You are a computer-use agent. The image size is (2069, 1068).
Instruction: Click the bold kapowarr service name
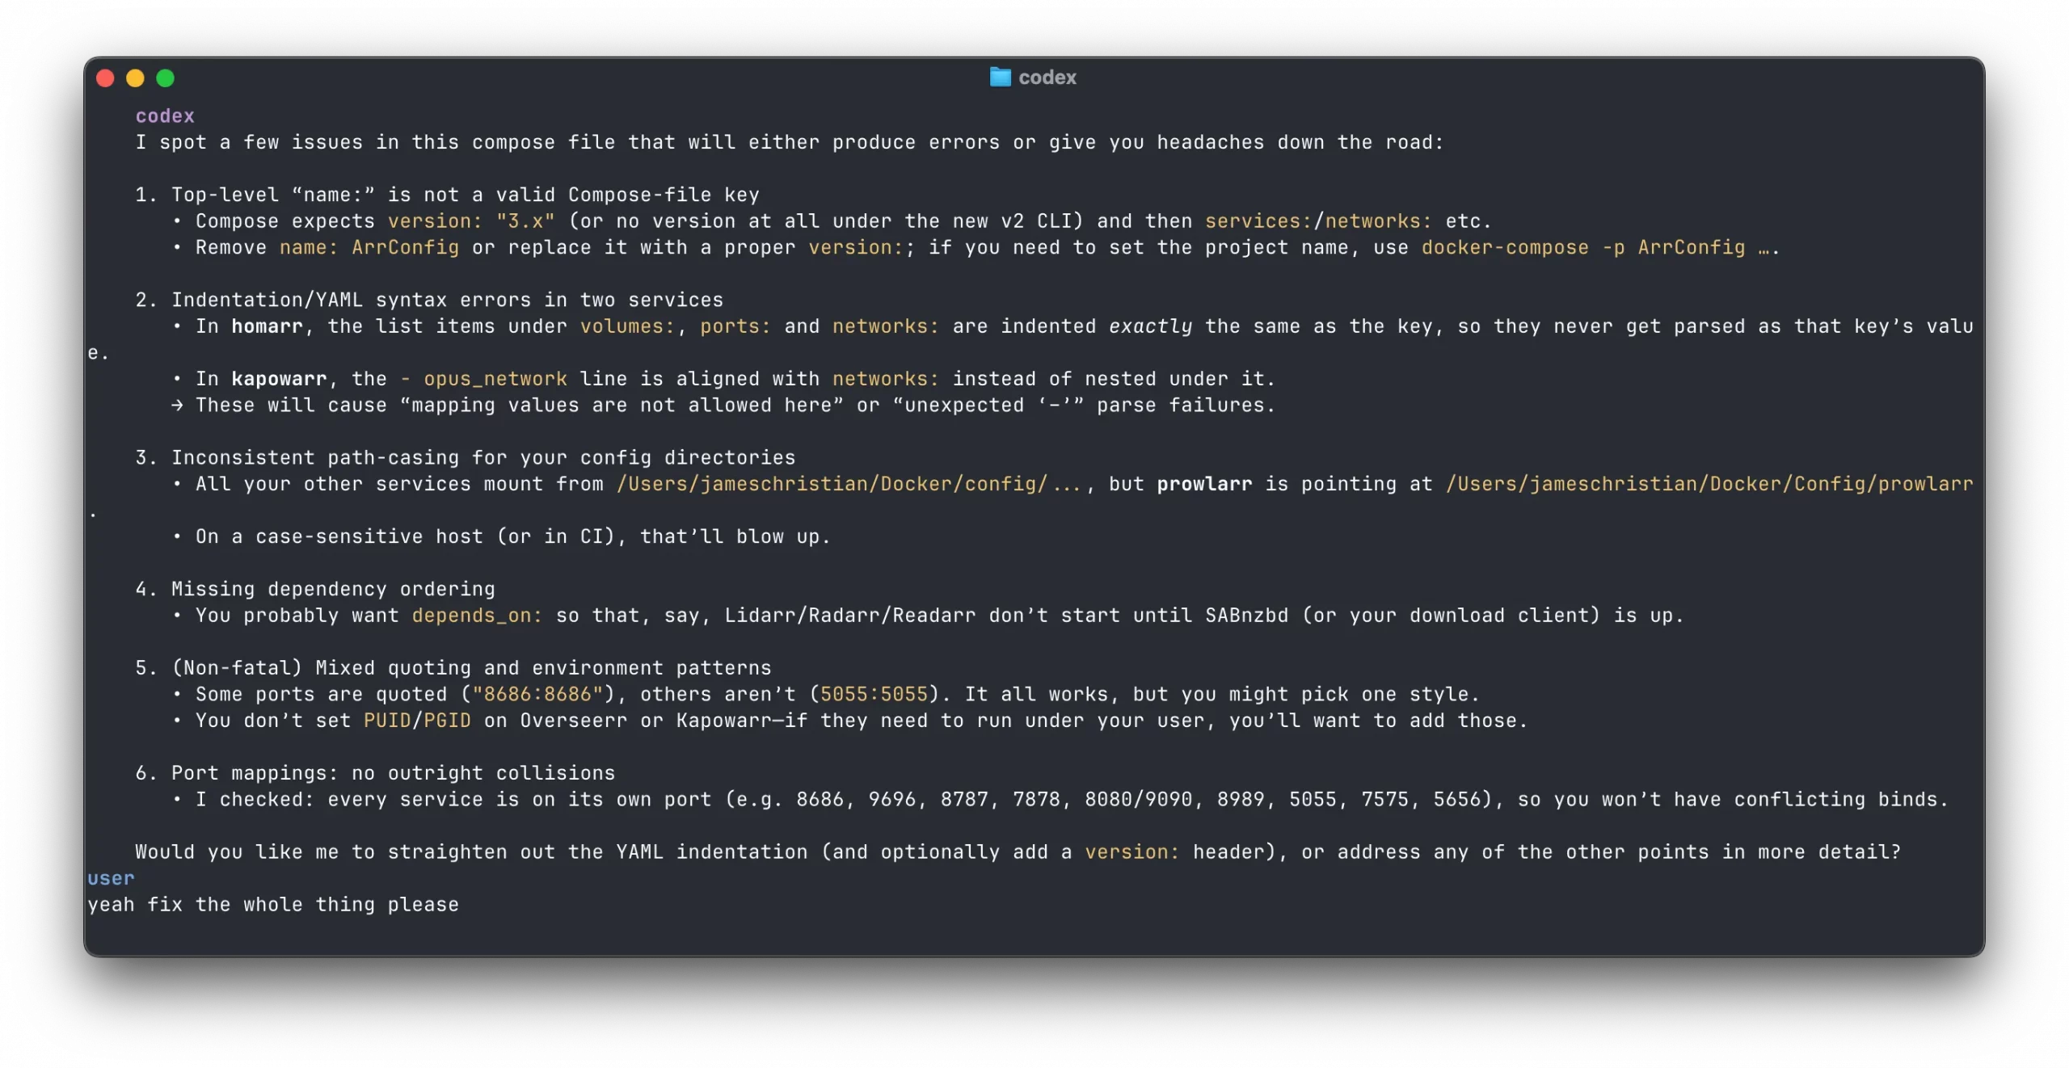coord(279,380)
